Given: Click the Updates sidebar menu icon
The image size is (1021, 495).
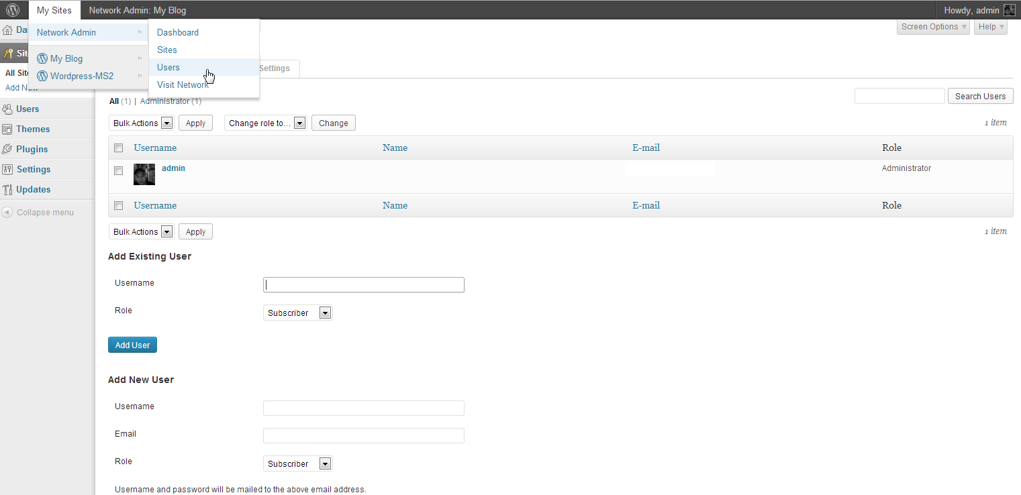Looking at the screenshot, I should point(7,189).
